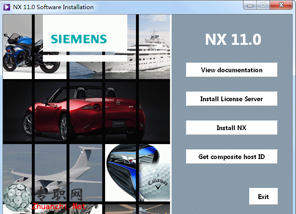Click the installer icon in title bar
The width and height of the screenshot is (296, 214).
(7, 7)
